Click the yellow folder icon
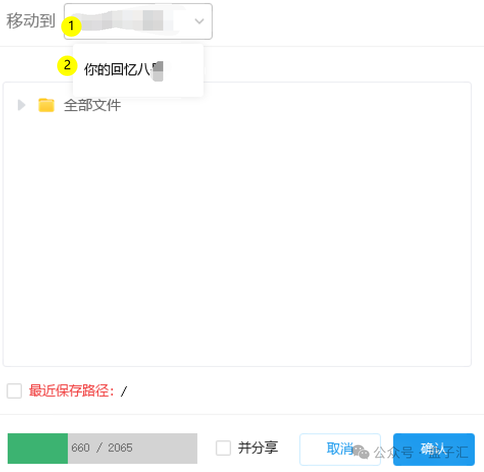484x472 pixels. [x=46, y=106]
